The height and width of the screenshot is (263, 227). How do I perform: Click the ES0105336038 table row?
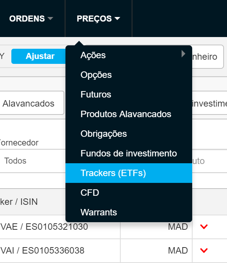point(45,250)
